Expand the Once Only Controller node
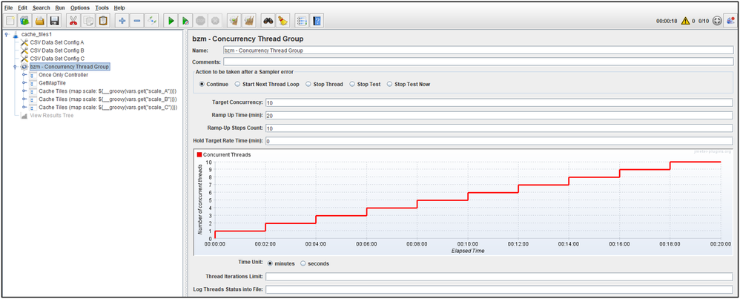Screen dimensions: 740x299 point(24,75)
